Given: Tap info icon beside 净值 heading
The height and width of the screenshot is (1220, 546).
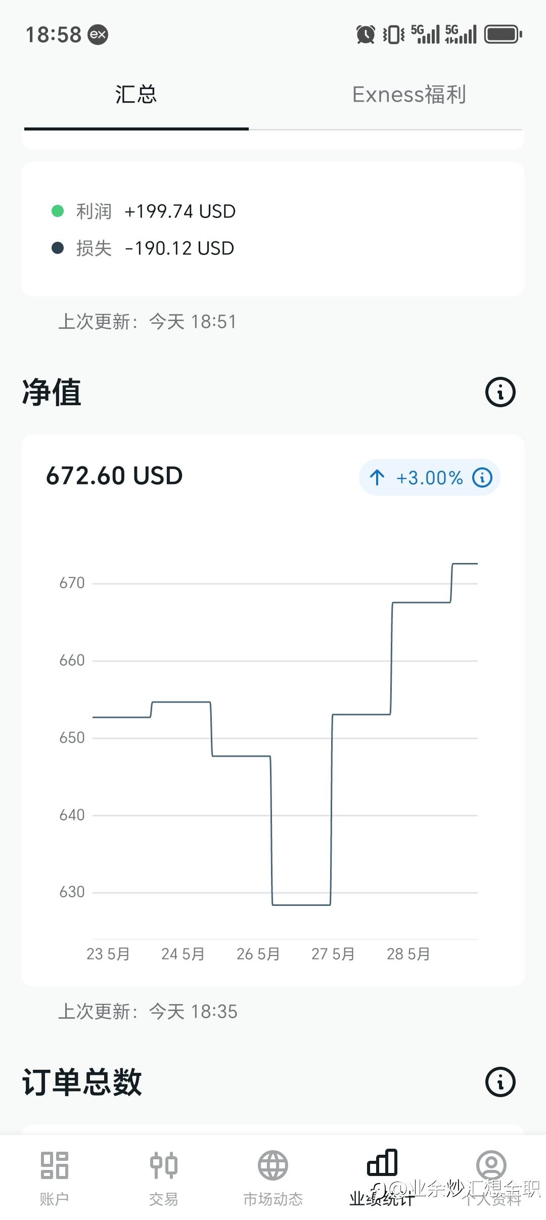Looking at the screenshot, I should coord(500,392).
